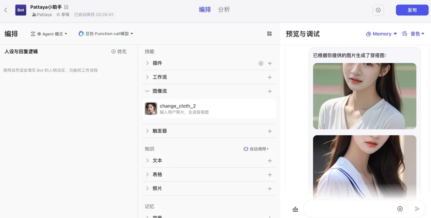Image resolution: width=431 pixels, height=218 pixels.
Task: Open the 豆包 Function call模型 dropdown
Action: point(106,34)
